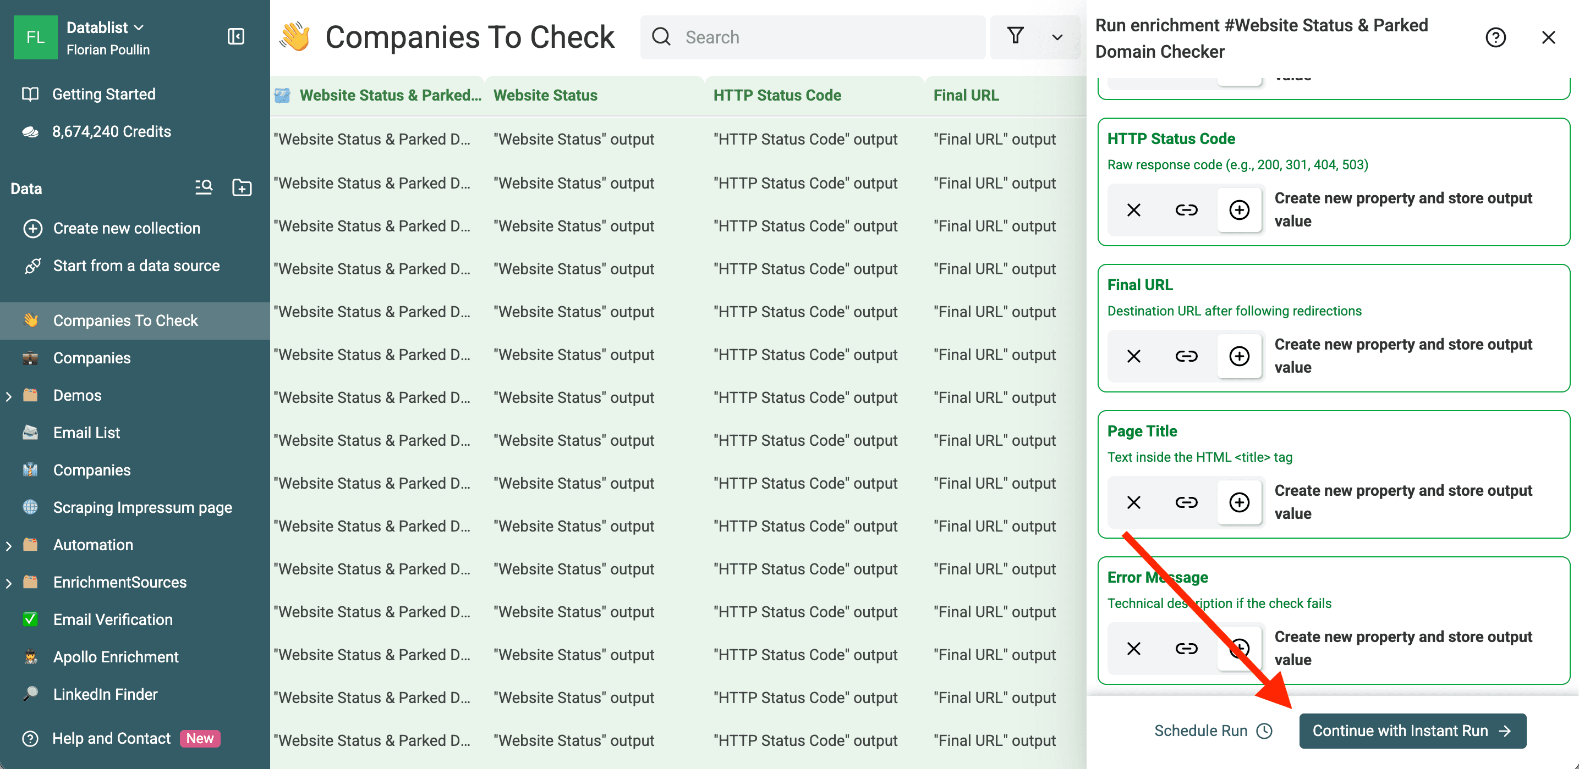Open Scraping Impressum page collection
This screenshot has height=769, width=1579.
142,507
